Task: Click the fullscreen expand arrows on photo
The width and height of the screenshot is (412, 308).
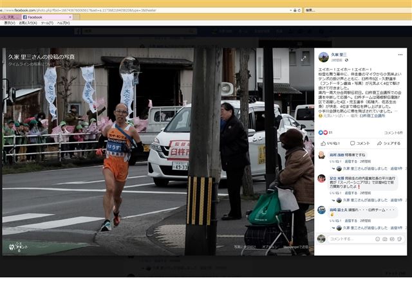Action: (x=303, y=59)
